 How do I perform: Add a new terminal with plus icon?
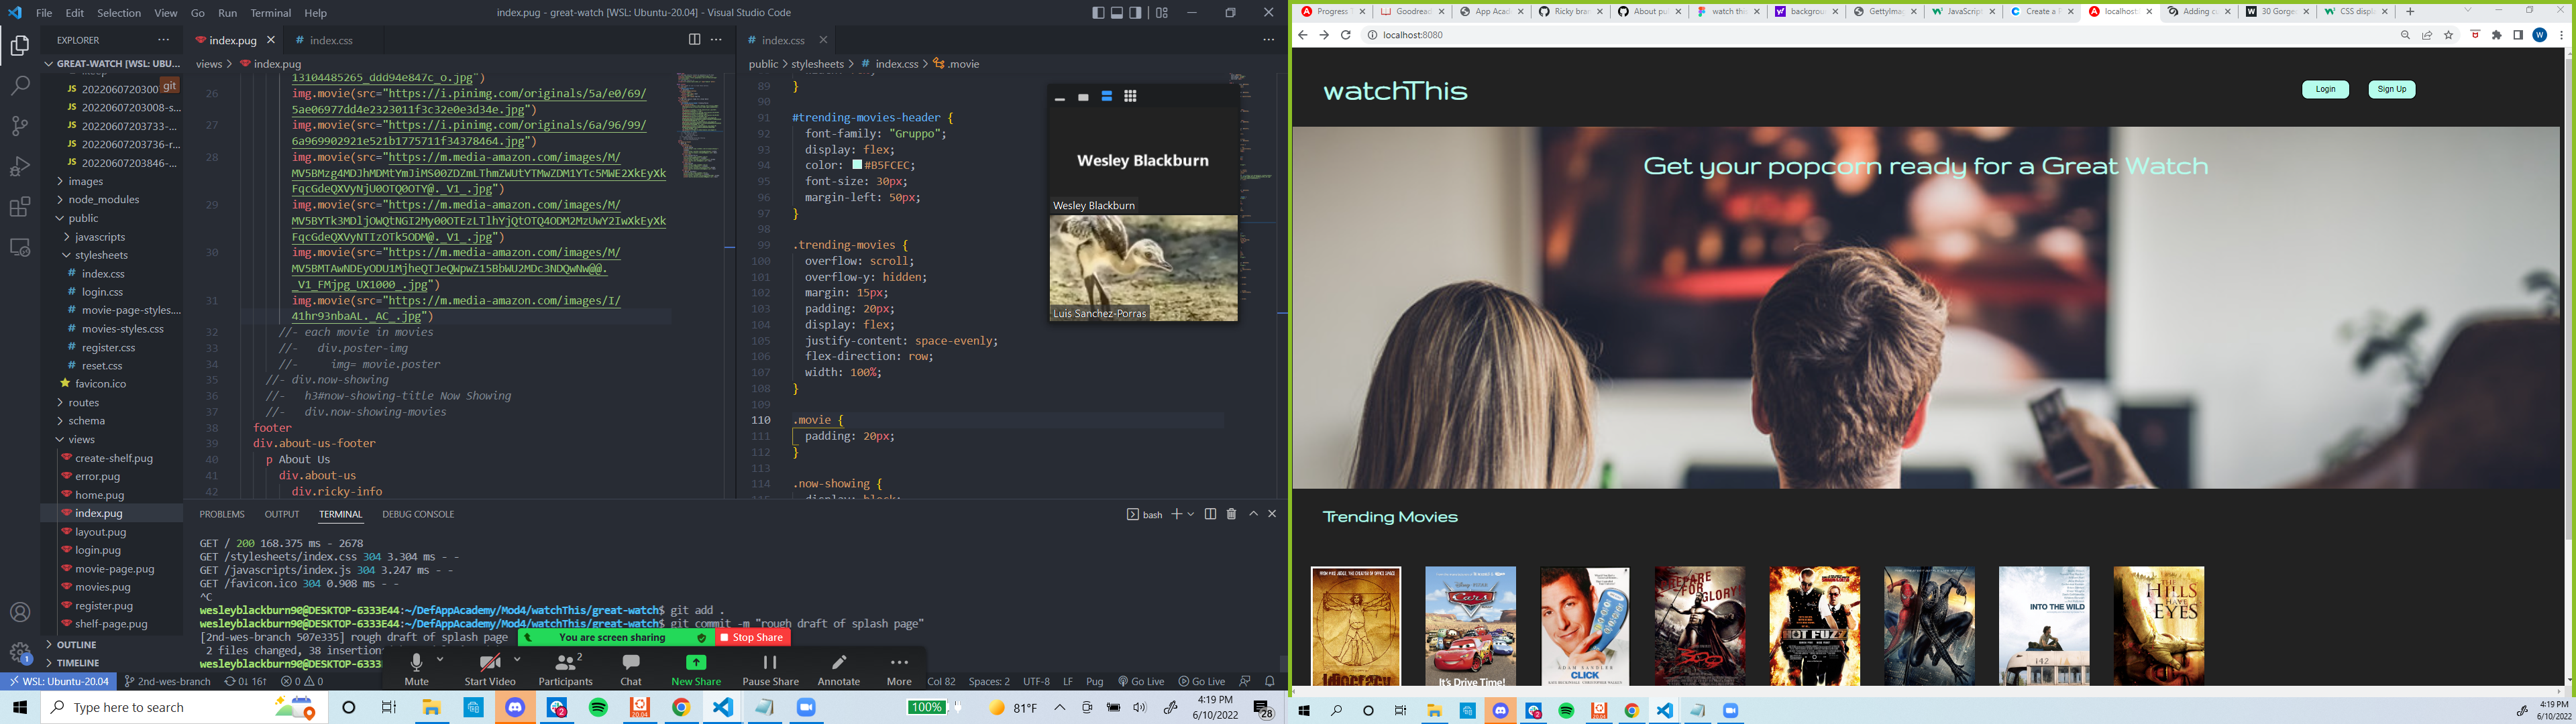click(1177, 514)
